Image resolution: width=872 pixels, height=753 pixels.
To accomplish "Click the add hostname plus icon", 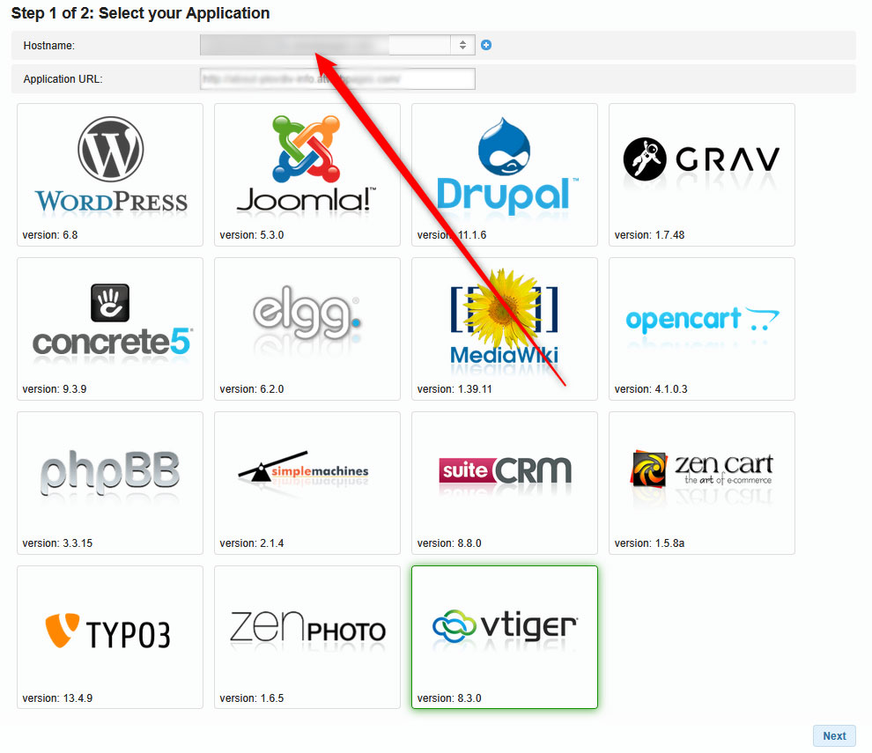I will [x=486, y=44].
